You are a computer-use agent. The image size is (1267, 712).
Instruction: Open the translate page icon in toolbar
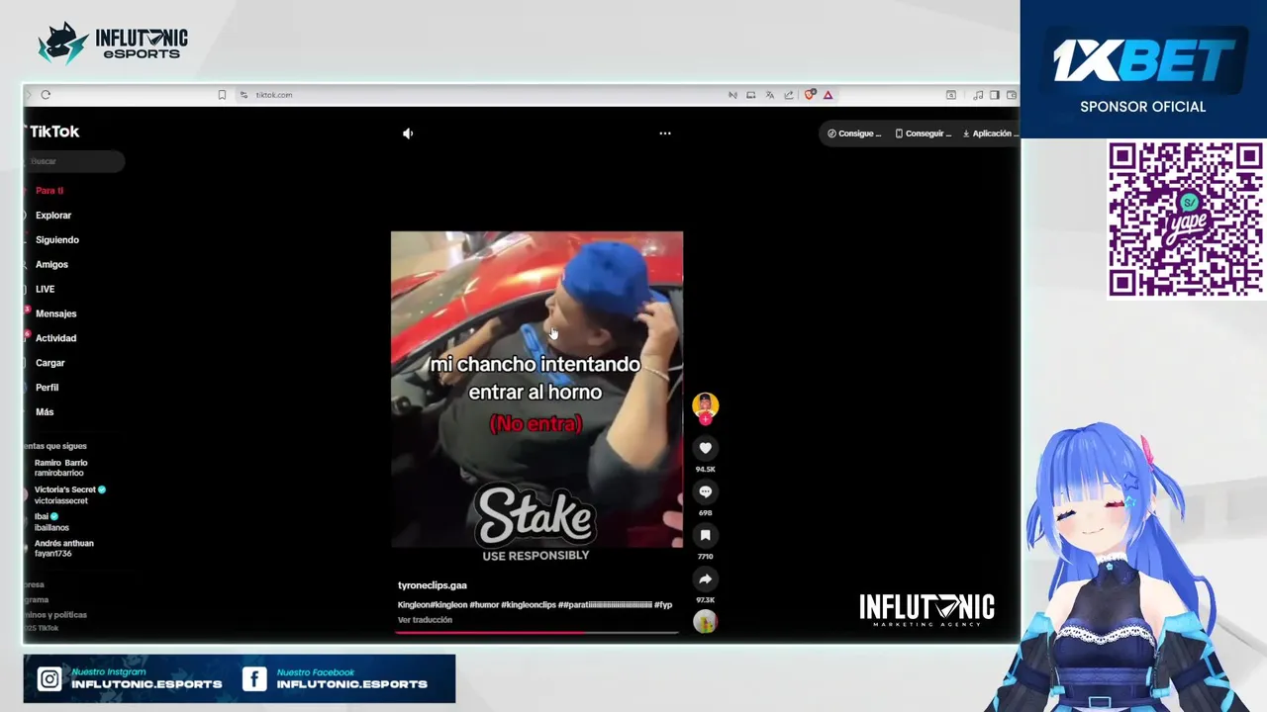769,95
